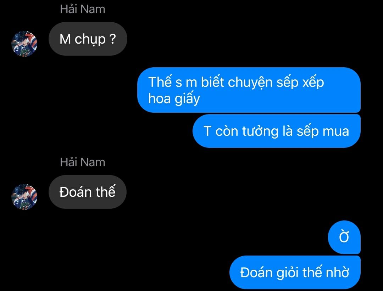Tap the small blue "Ờ" bubble
The width and height of the screenshot is (383, 291).
[344, 237]
